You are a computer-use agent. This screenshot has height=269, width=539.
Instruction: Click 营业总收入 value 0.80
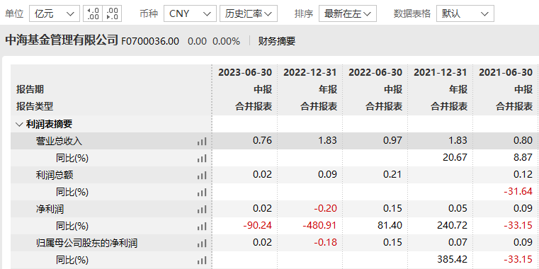(523, 140)
